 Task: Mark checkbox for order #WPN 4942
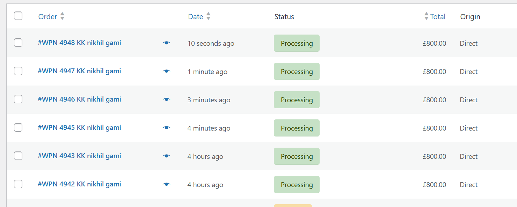coord(18,184)
